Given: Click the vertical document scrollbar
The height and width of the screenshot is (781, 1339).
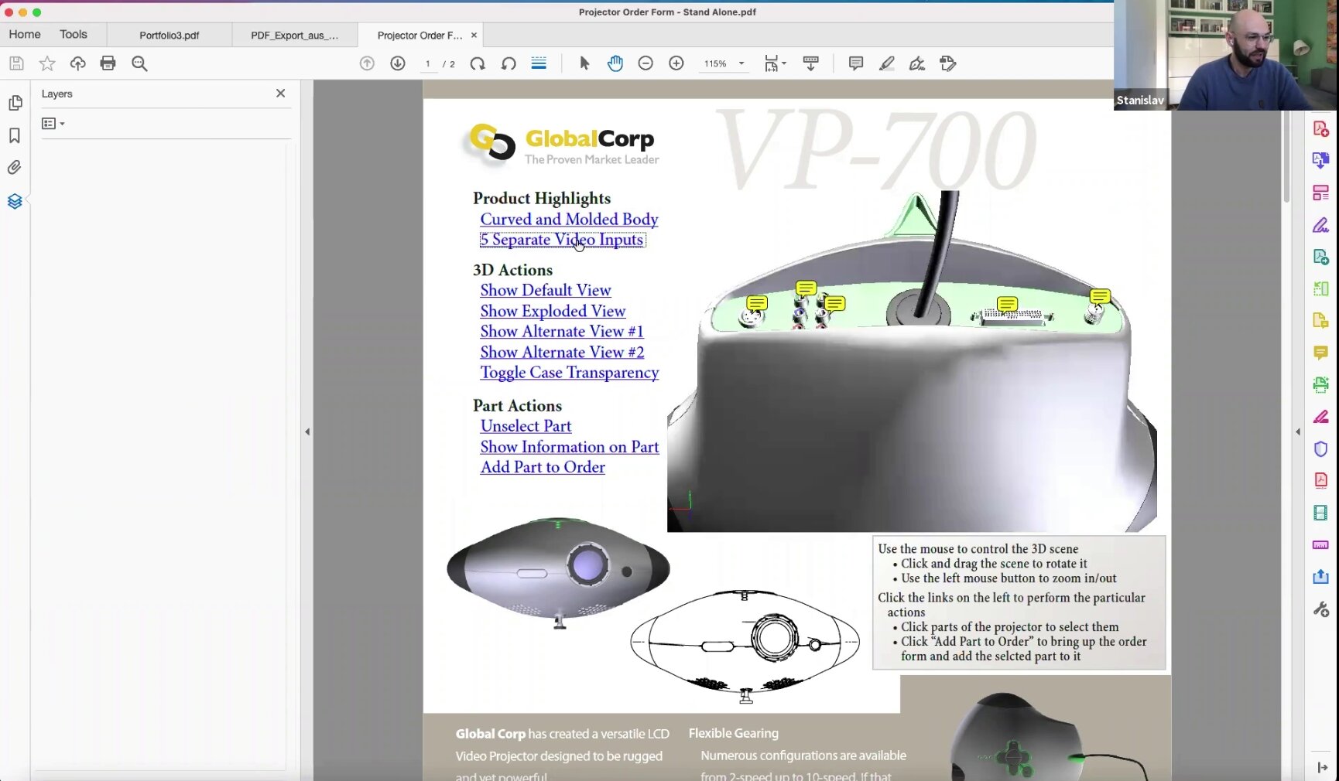Looking at the screenshot, I should tap(1286, 155).
